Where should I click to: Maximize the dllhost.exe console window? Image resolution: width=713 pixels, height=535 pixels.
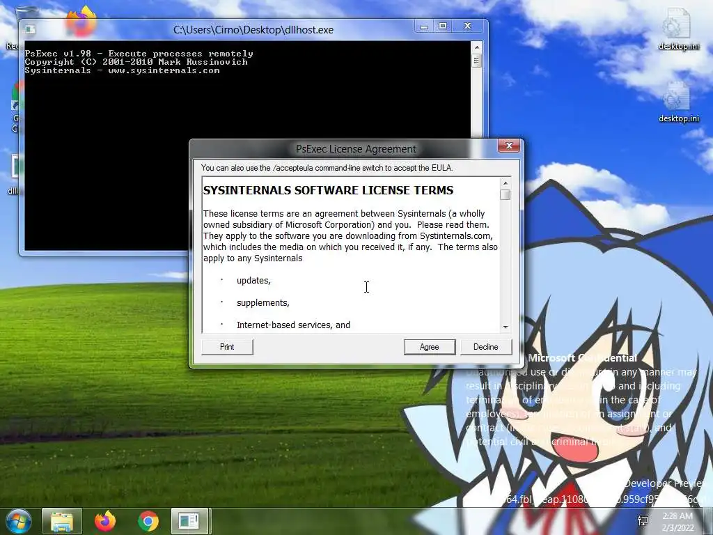coord(443,26)
